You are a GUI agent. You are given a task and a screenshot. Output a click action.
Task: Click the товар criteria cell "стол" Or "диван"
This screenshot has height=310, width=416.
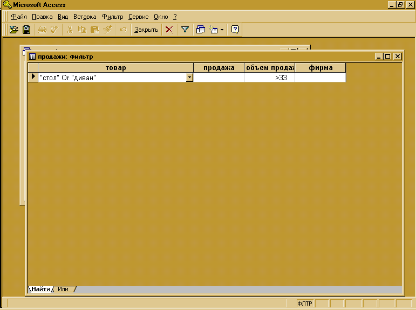112,77
